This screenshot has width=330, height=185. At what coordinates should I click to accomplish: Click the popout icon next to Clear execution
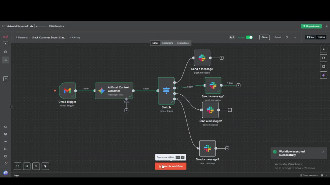[x=322, y=175]
